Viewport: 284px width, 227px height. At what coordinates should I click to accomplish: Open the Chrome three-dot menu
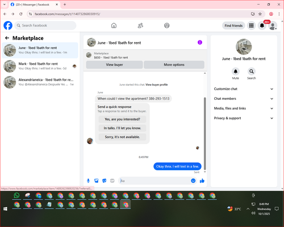[279, 14]
